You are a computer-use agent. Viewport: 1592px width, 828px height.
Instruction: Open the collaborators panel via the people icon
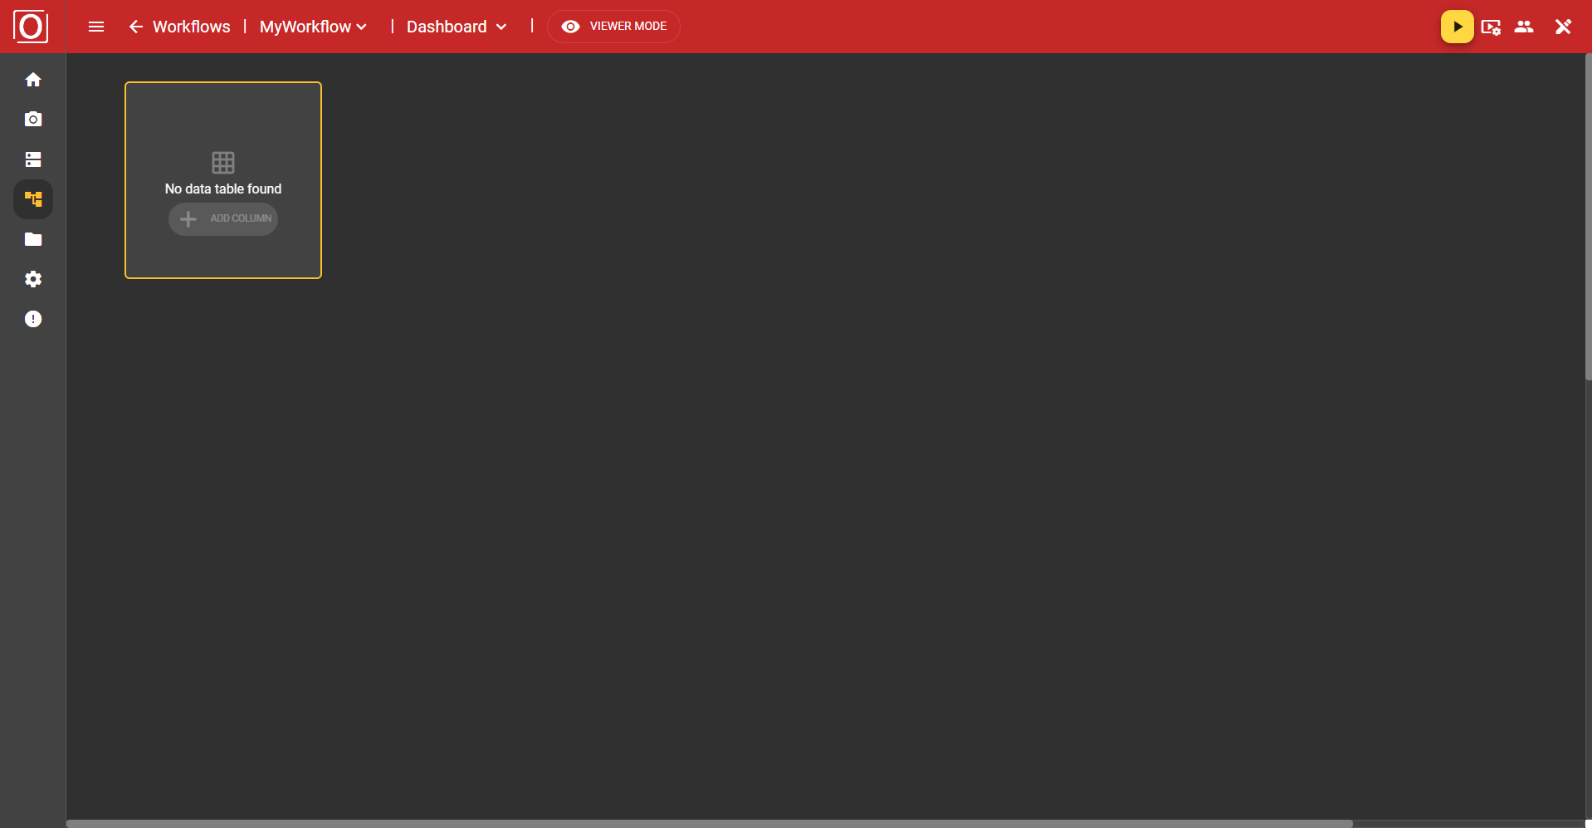click(x=1526, y=26)
